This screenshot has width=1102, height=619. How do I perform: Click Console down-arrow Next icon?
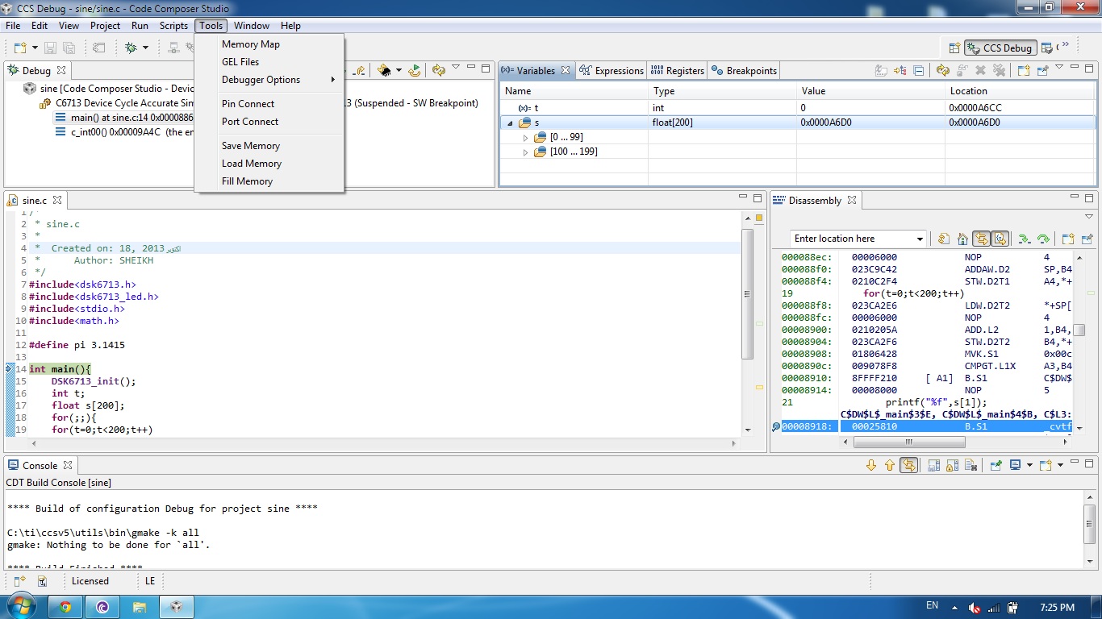pyautogui.click(x=870, y=465)
